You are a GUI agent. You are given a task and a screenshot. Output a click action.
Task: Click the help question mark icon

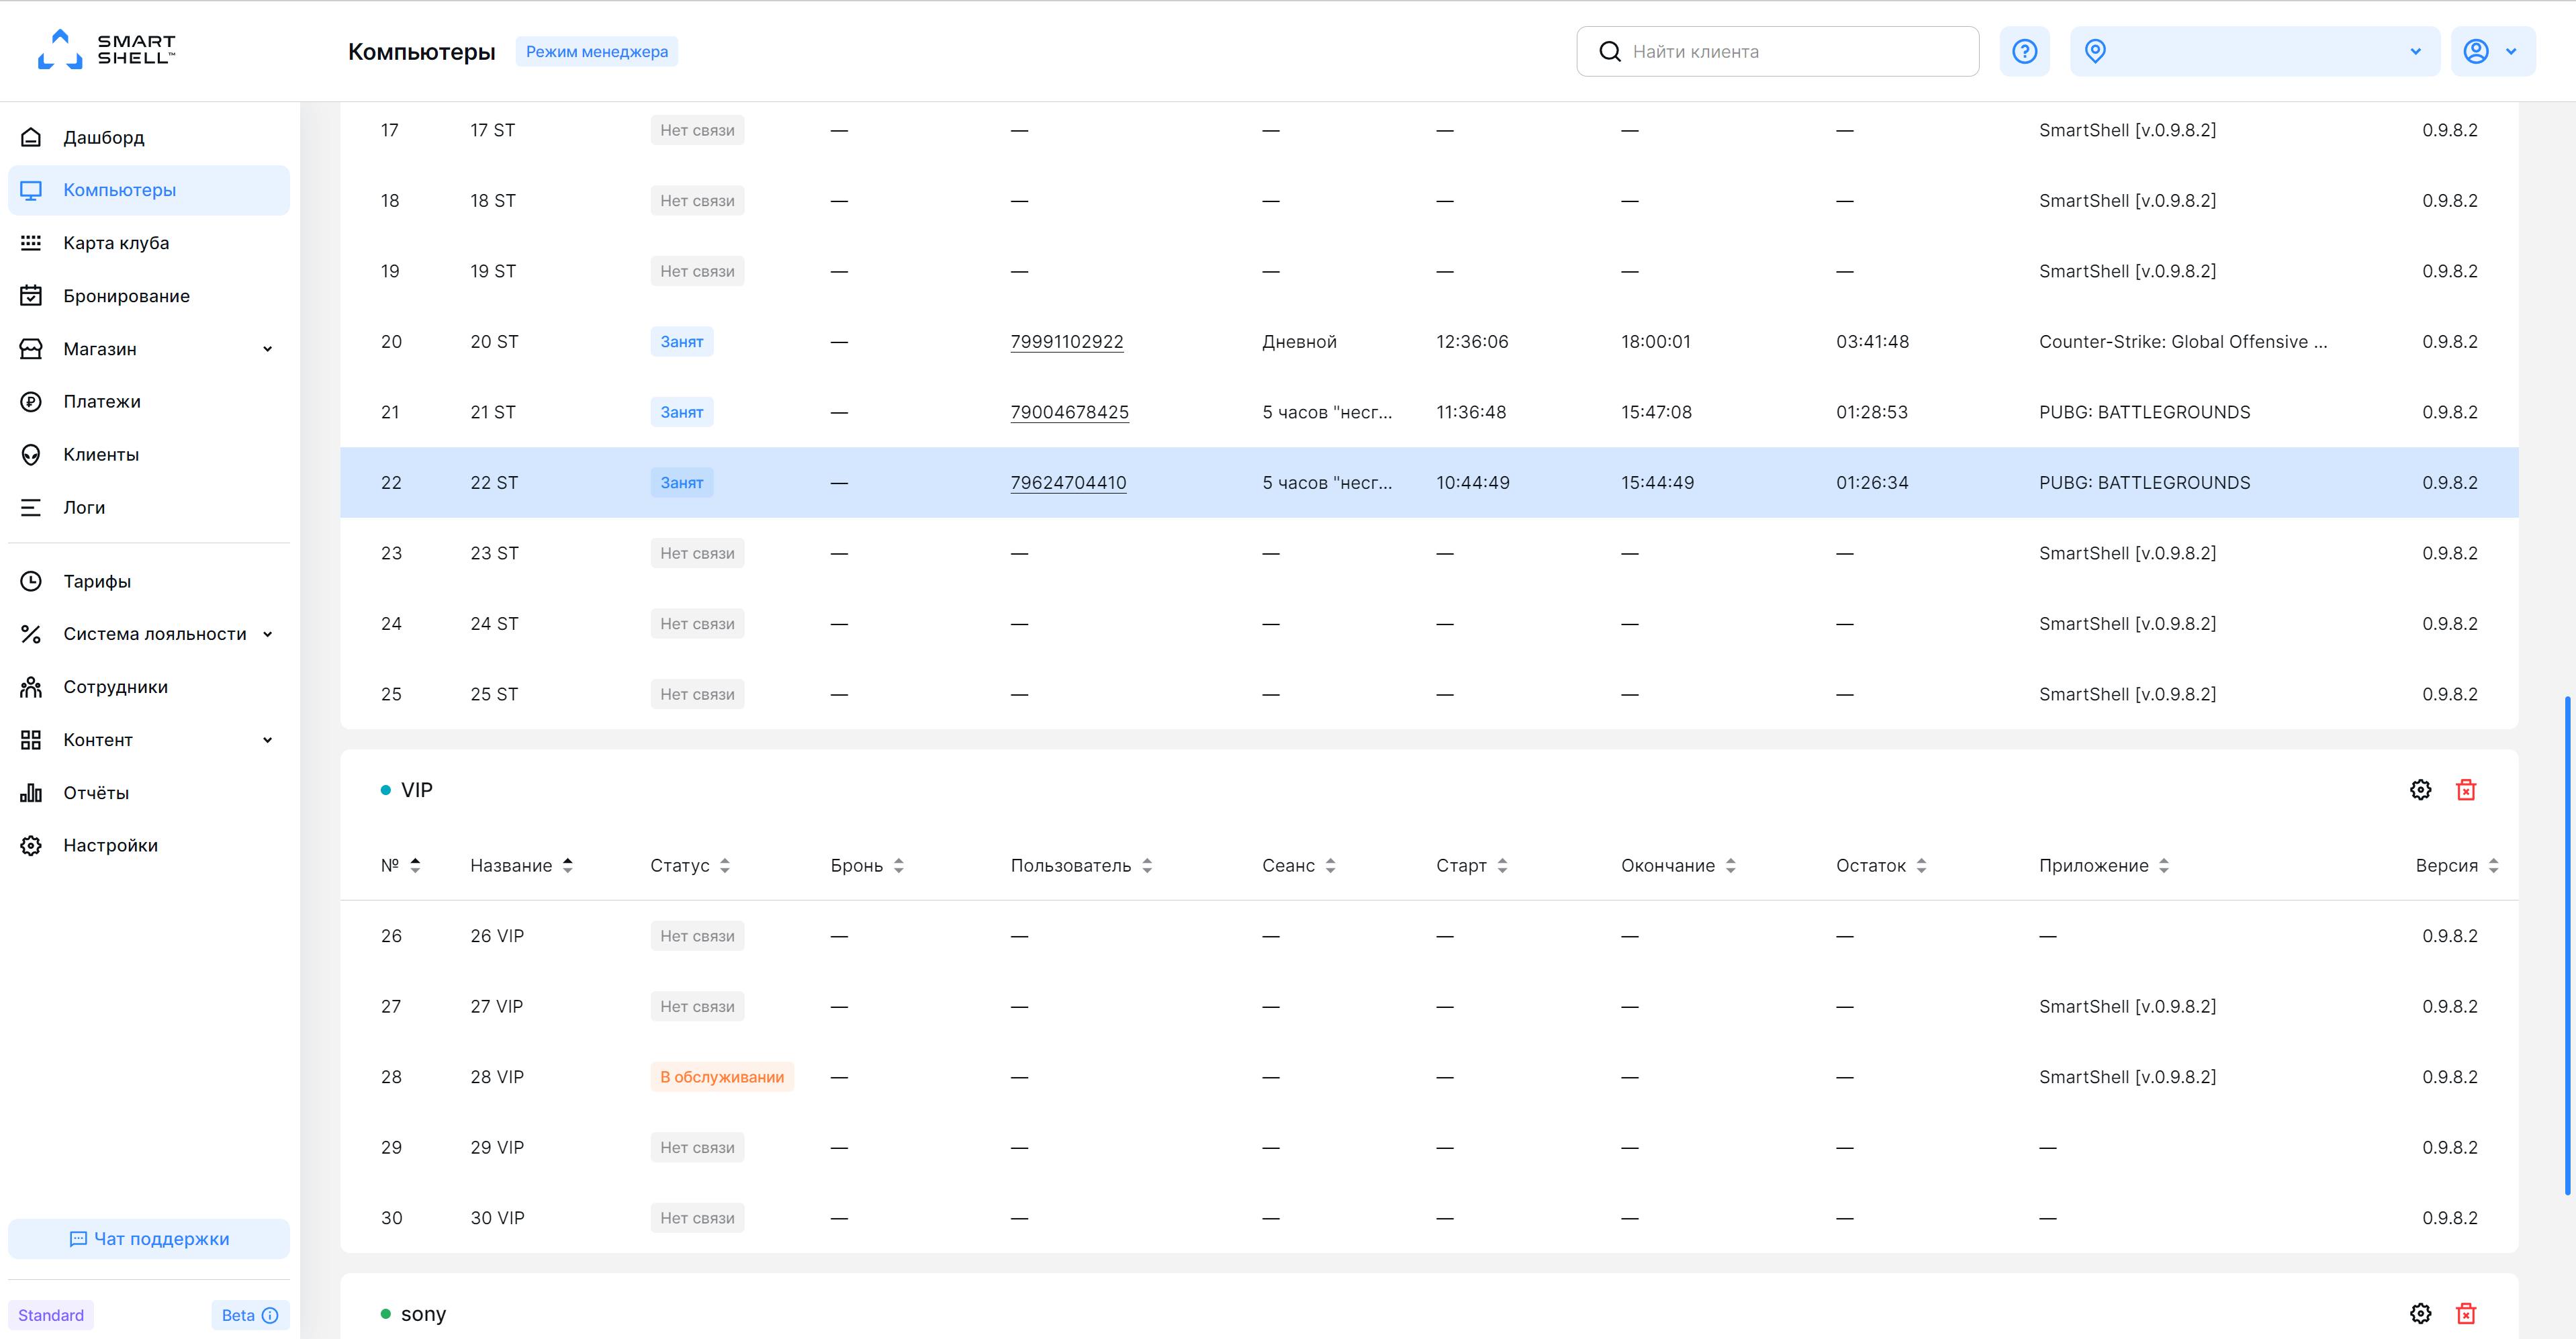[x=2024, y=51]
